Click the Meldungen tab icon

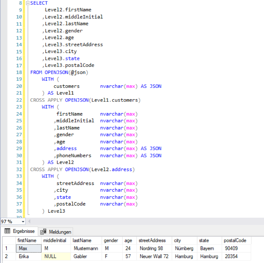click(43, 232)
